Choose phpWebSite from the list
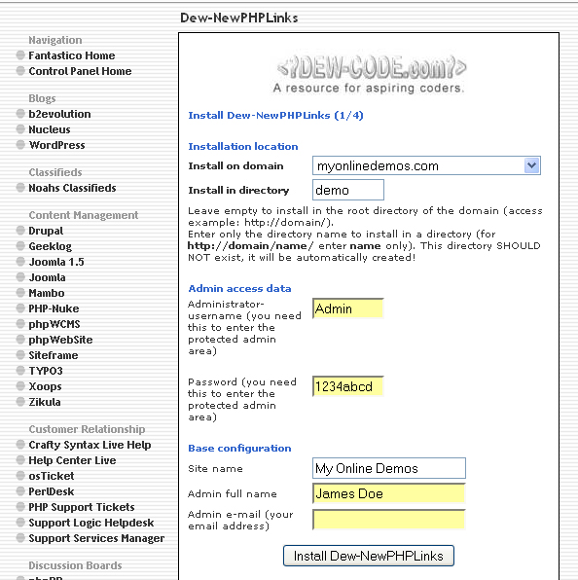578x580 pixels. pyautogui.click(x=60, y=340)
